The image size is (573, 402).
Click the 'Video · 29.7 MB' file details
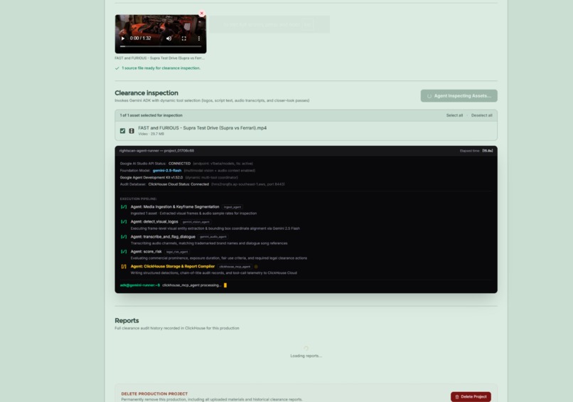pos(151,134)
